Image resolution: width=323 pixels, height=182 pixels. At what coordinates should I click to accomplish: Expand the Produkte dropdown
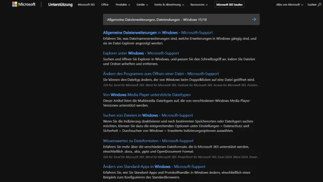(x=123, y=5)
